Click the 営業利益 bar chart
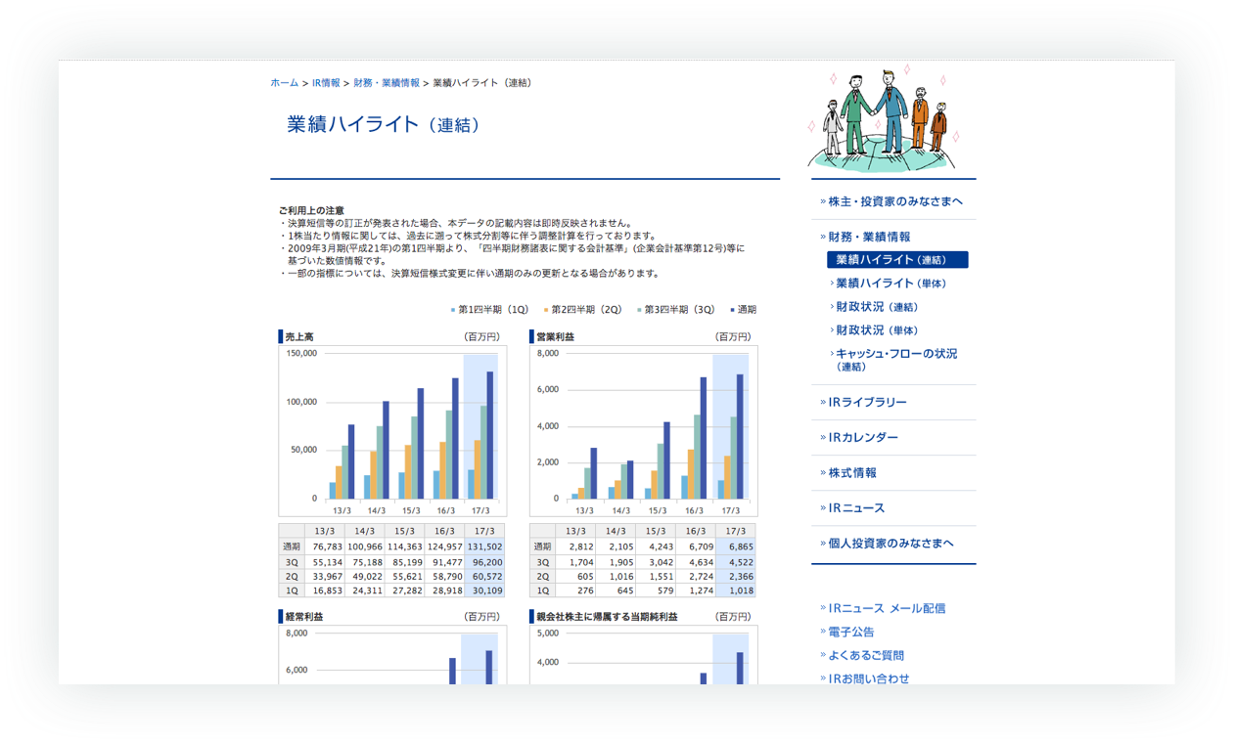This screenshot has width=1233, height=743. [644, 431]
